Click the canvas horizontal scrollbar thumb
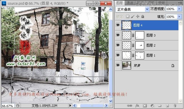Image resolution: width=184 pixels, height=109 pixels. coord(92,105)
